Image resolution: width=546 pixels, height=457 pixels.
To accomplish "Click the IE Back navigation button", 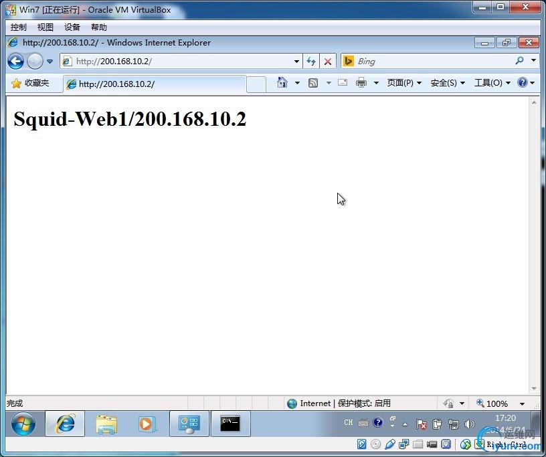I will 15,62.
